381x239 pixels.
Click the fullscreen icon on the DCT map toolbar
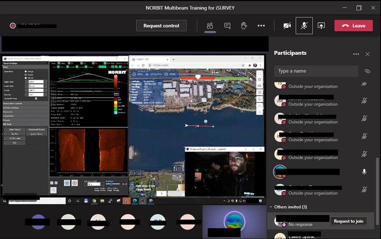[x=260, y=73]
